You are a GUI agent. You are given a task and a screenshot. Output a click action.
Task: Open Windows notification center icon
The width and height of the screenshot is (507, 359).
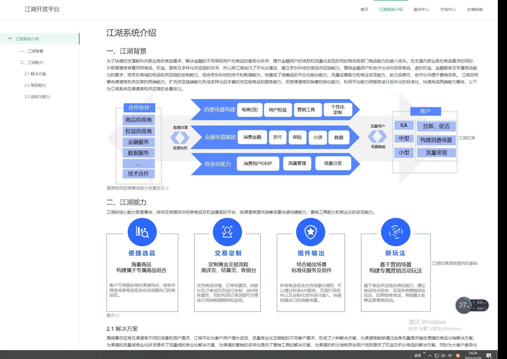(x=489, y=356)
